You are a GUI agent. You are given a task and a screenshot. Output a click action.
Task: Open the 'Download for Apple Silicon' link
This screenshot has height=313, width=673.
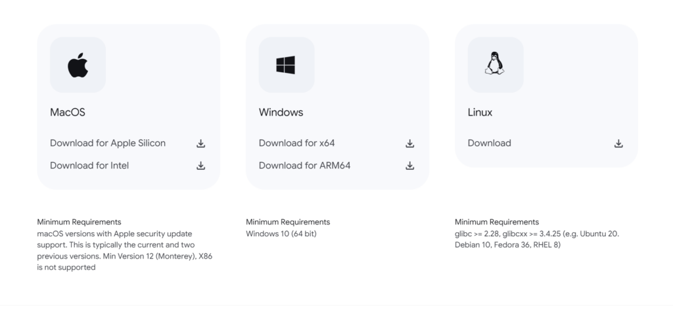coord(108,143)
